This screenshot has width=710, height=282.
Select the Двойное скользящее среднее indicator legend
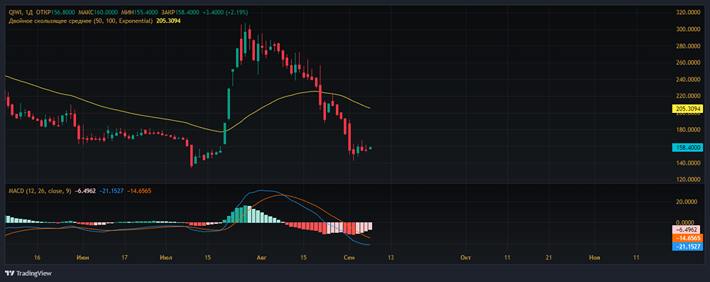coord(81,21)
